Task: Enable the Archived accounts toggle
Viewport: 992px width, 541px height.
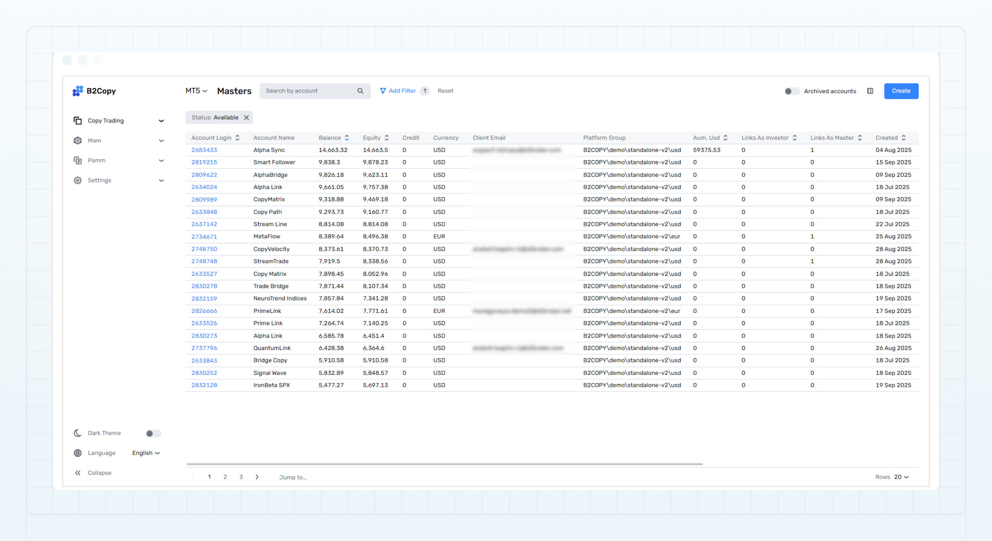Action: coord(792,91)
